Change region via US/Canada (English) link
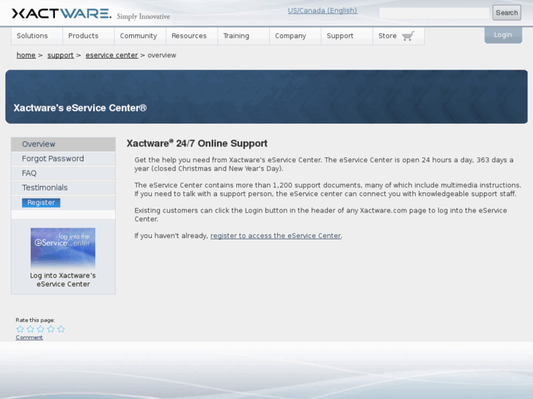 (x=323, y=10)
